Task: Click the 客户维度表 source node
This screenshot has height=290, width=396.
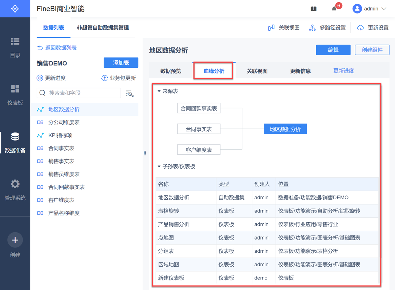Action: pyautogui.click(x=199, y=150)
